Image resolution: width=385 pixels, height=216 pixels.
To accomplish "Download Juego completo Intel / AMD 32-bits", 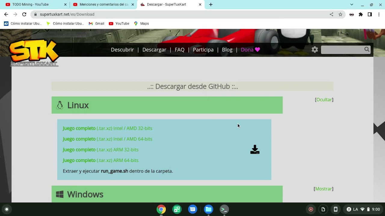I will coord(107,128).
